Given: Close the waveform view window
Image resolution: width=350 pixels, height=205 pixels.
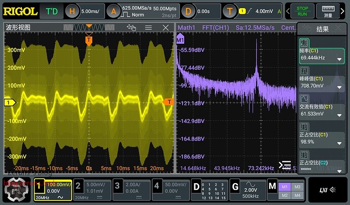Looking at the screenshot, I should 166,28.
